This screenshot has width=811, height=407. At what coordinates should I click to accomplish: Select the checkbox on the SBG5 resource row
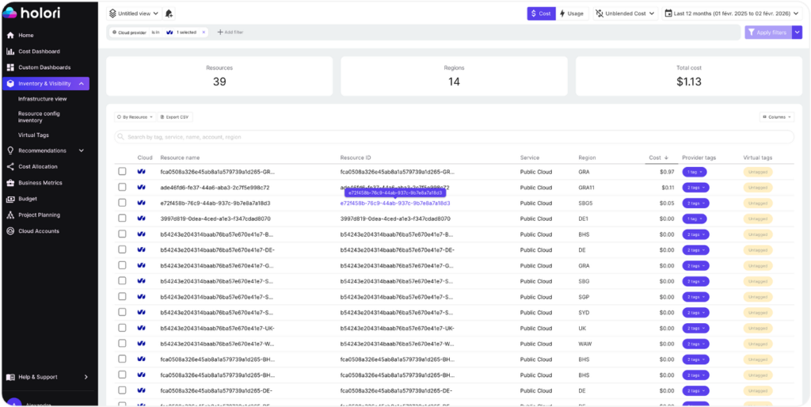tap(122, 203)
